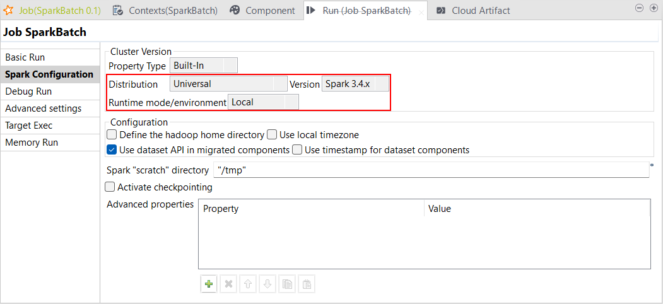Click the move property up arrow
Viewport: 663px width, 304px height.
[248, 284]
